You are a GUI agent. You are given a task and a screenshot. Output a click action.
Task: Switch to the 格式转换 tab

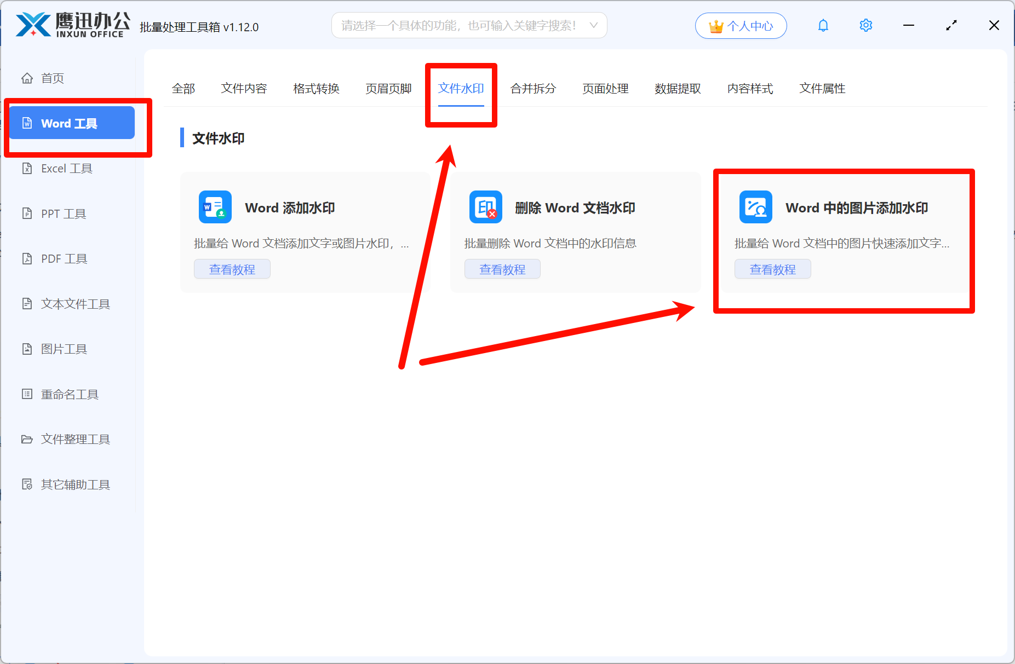click(x=316, y=88)
